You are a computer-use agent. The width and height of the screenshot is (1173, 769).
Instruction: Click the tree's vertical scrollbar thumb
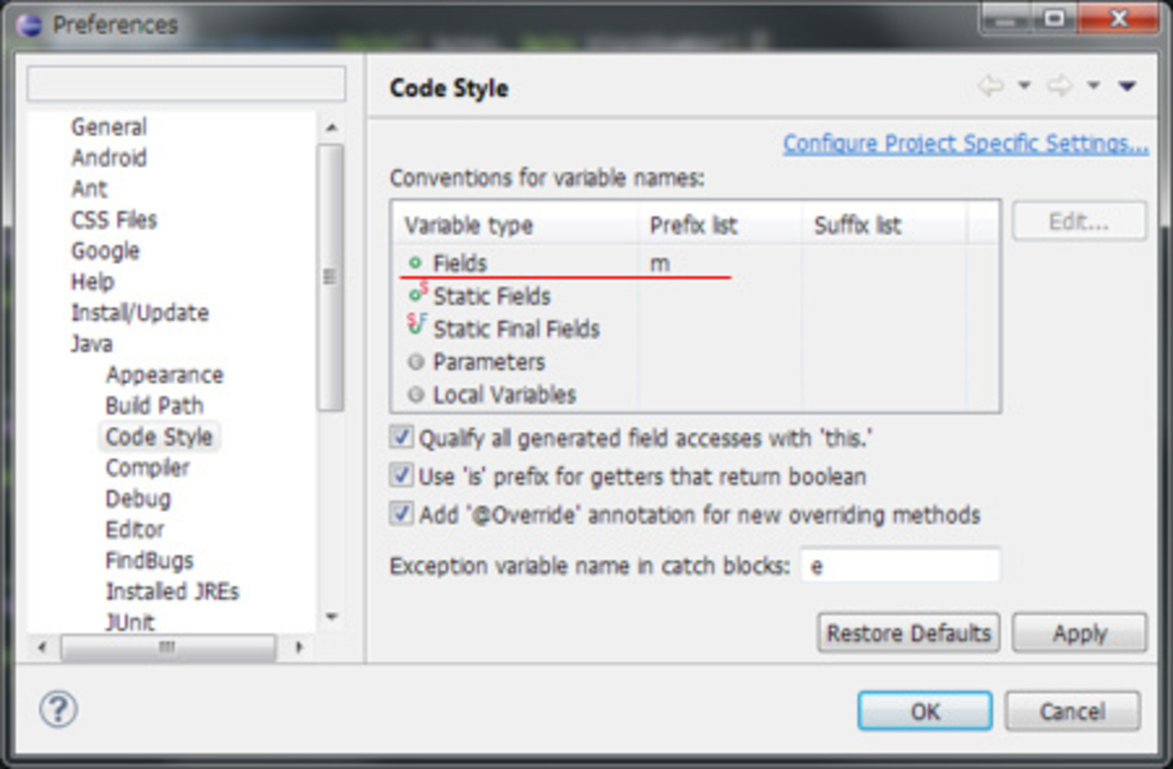(331, 275)
